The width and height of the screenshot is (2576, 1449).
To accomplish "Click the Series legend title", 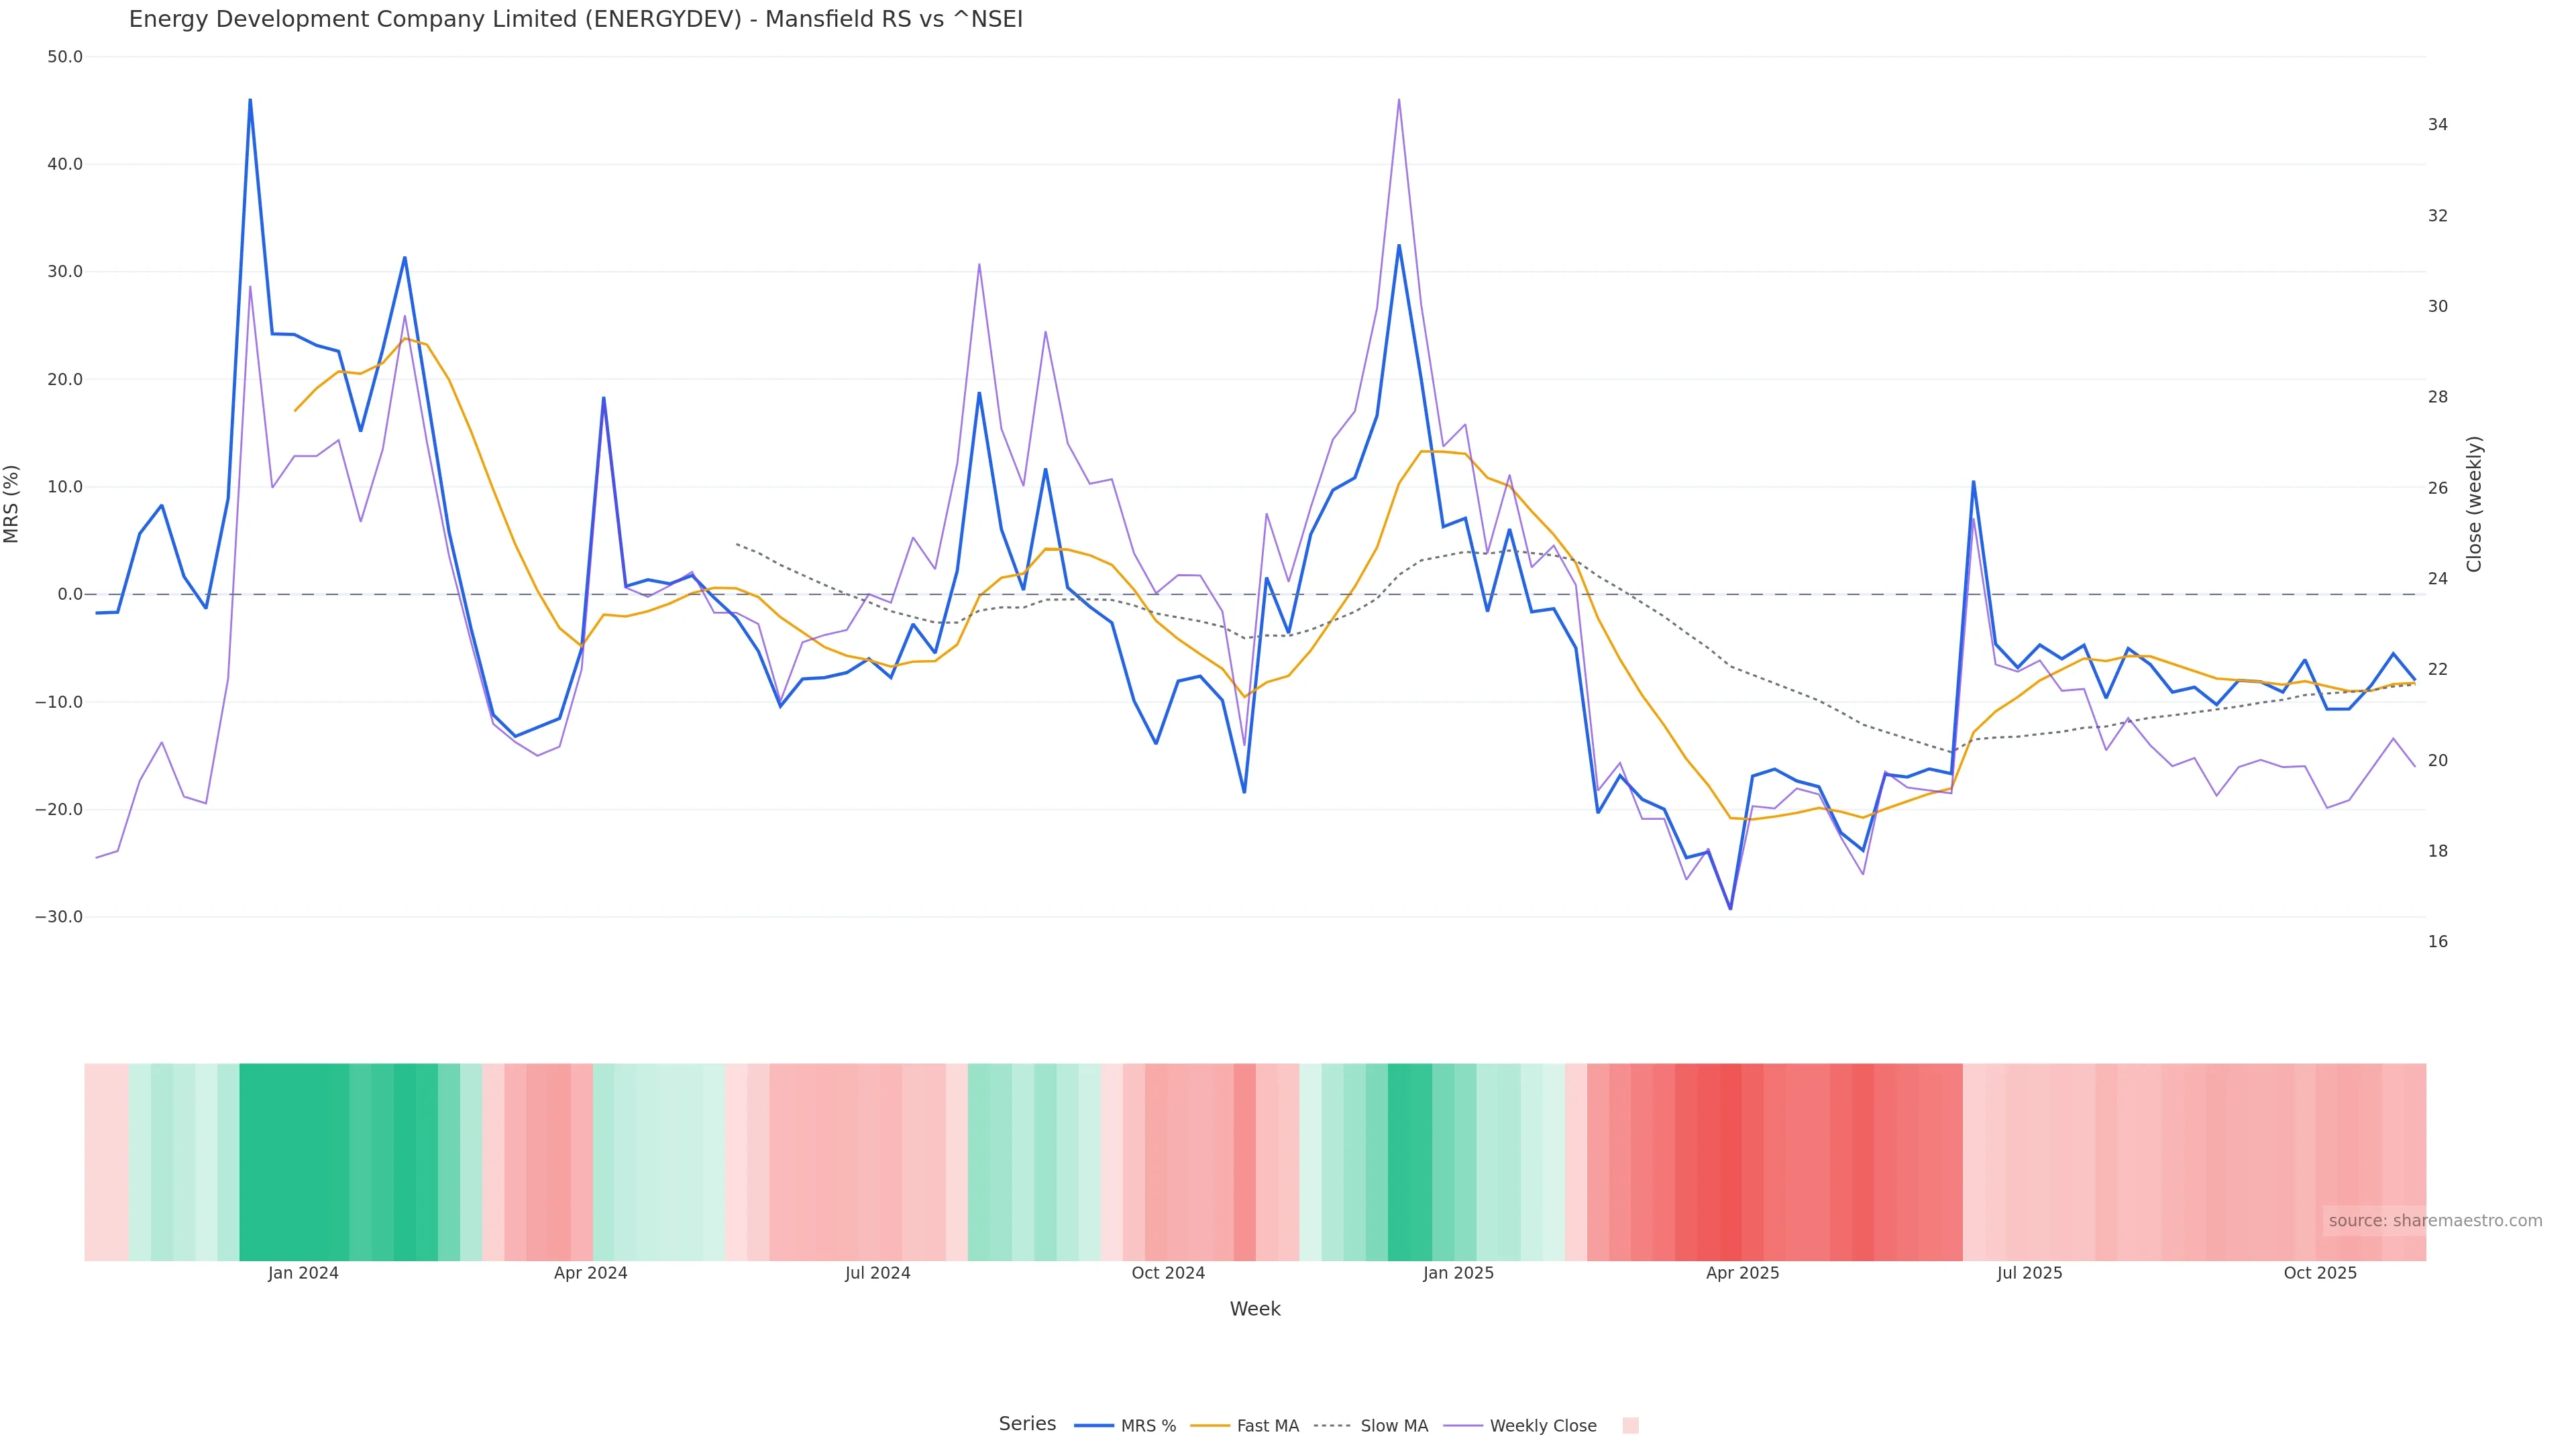I will 1027,1424.
